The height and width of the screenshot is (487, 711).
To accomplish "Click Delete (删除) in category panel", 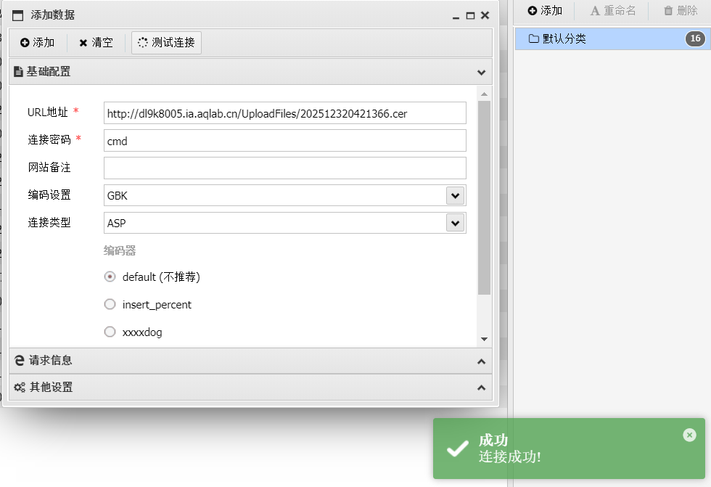I will pos(681,11).
